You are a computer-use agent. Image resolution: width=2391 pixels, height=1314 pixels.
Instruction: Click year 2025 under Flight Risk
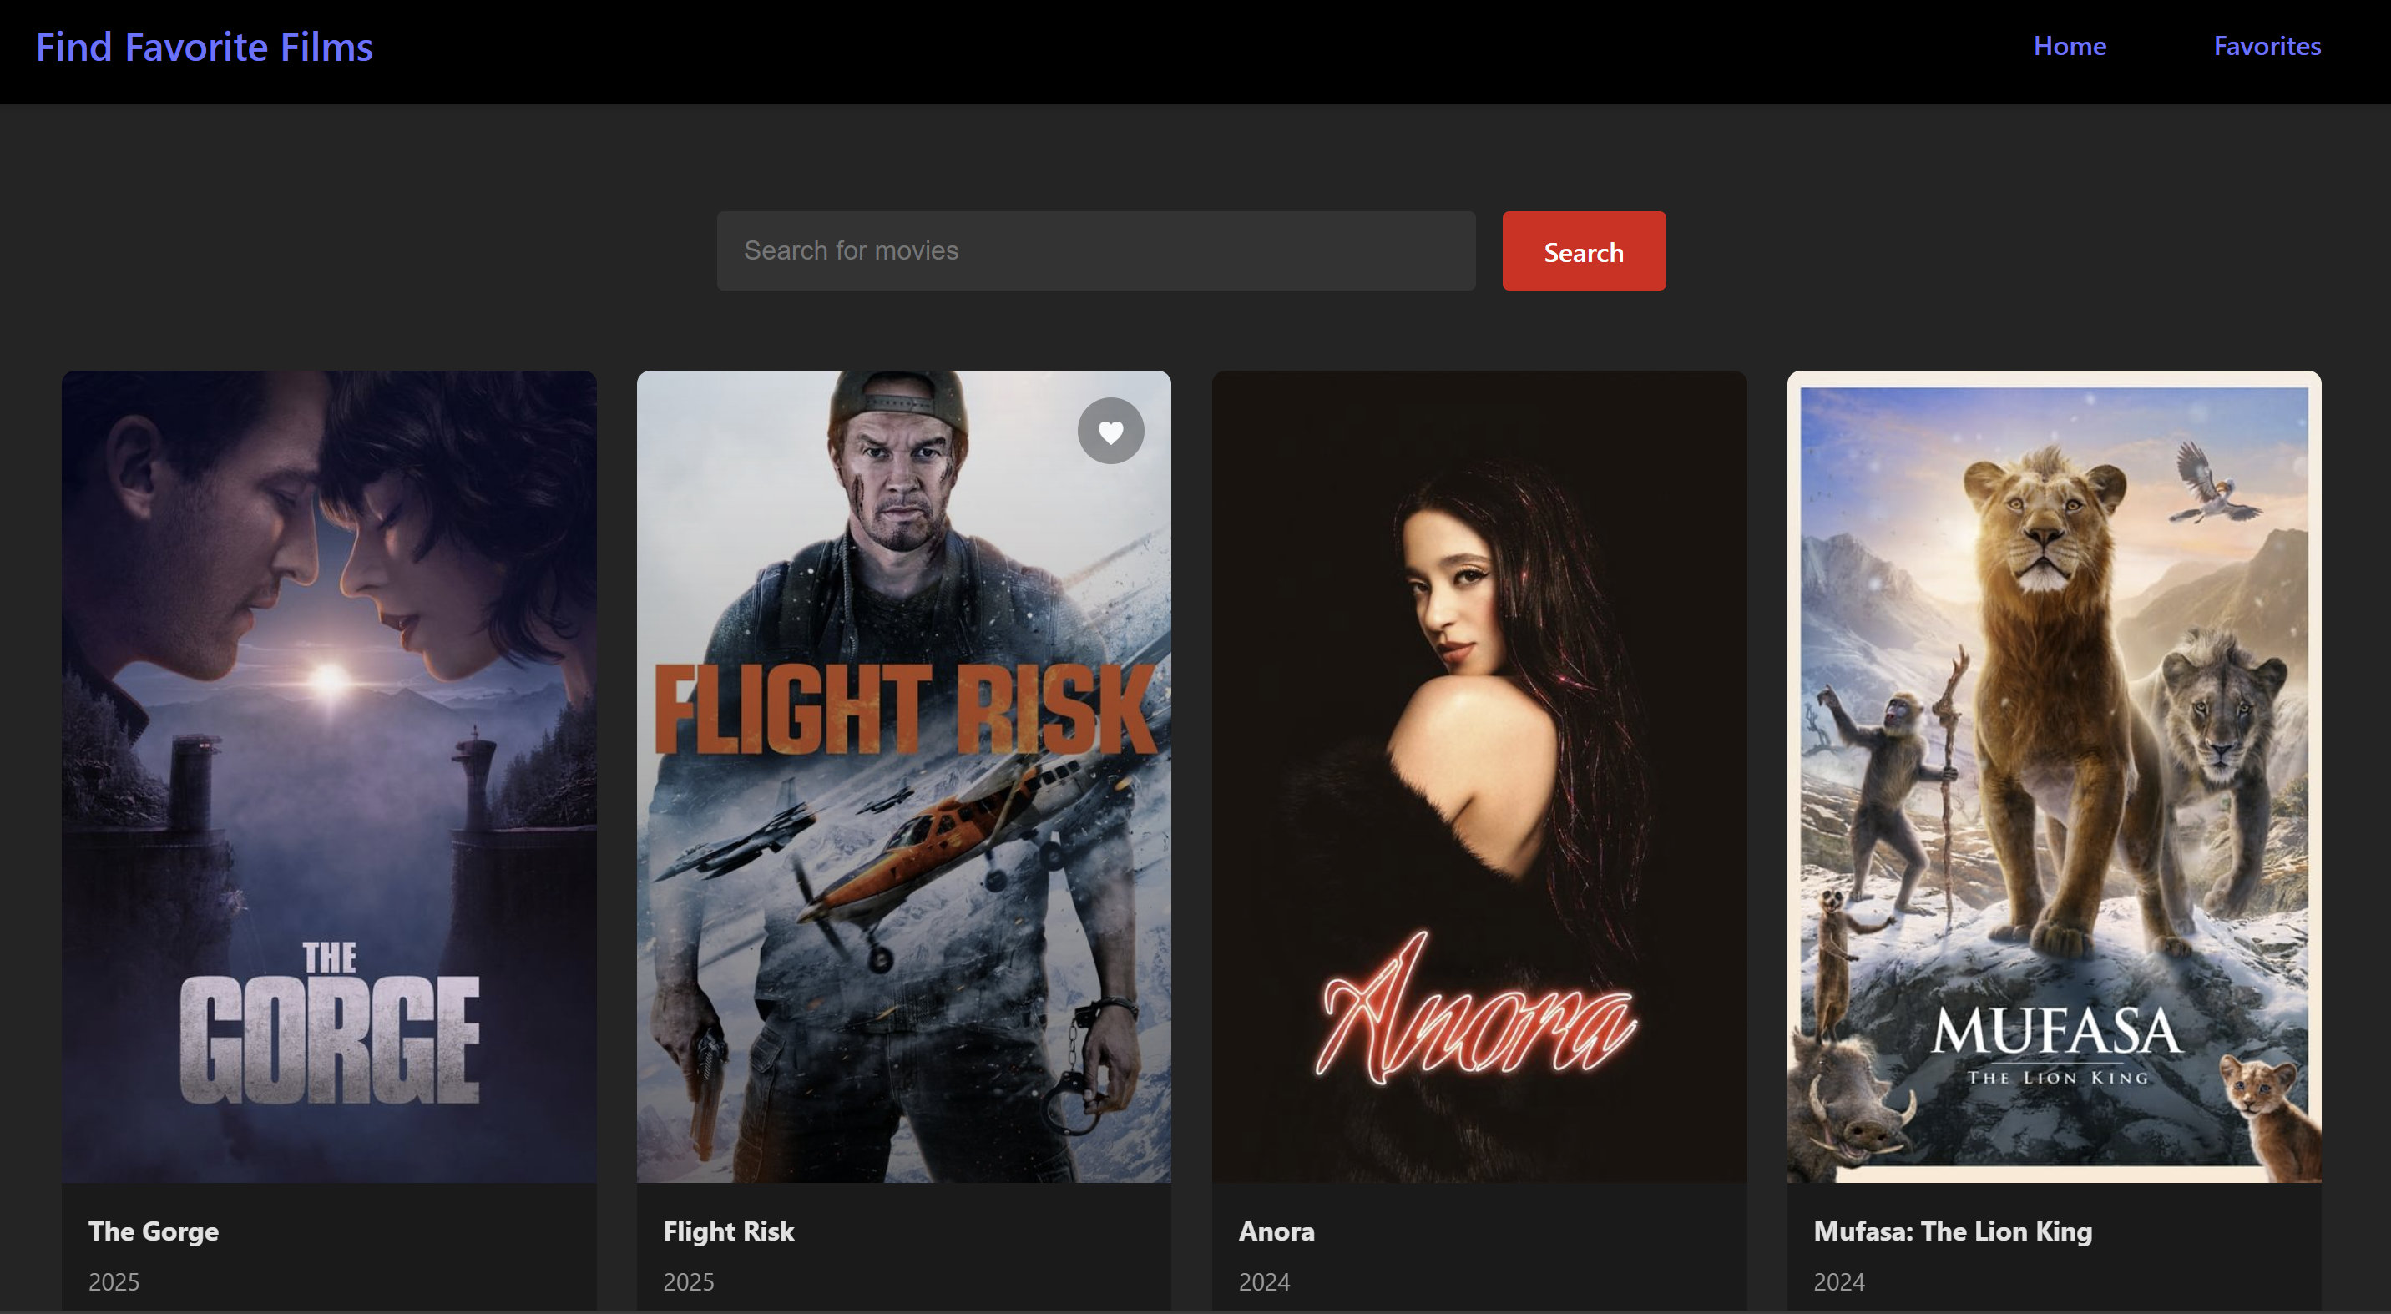coord(689,1281)
